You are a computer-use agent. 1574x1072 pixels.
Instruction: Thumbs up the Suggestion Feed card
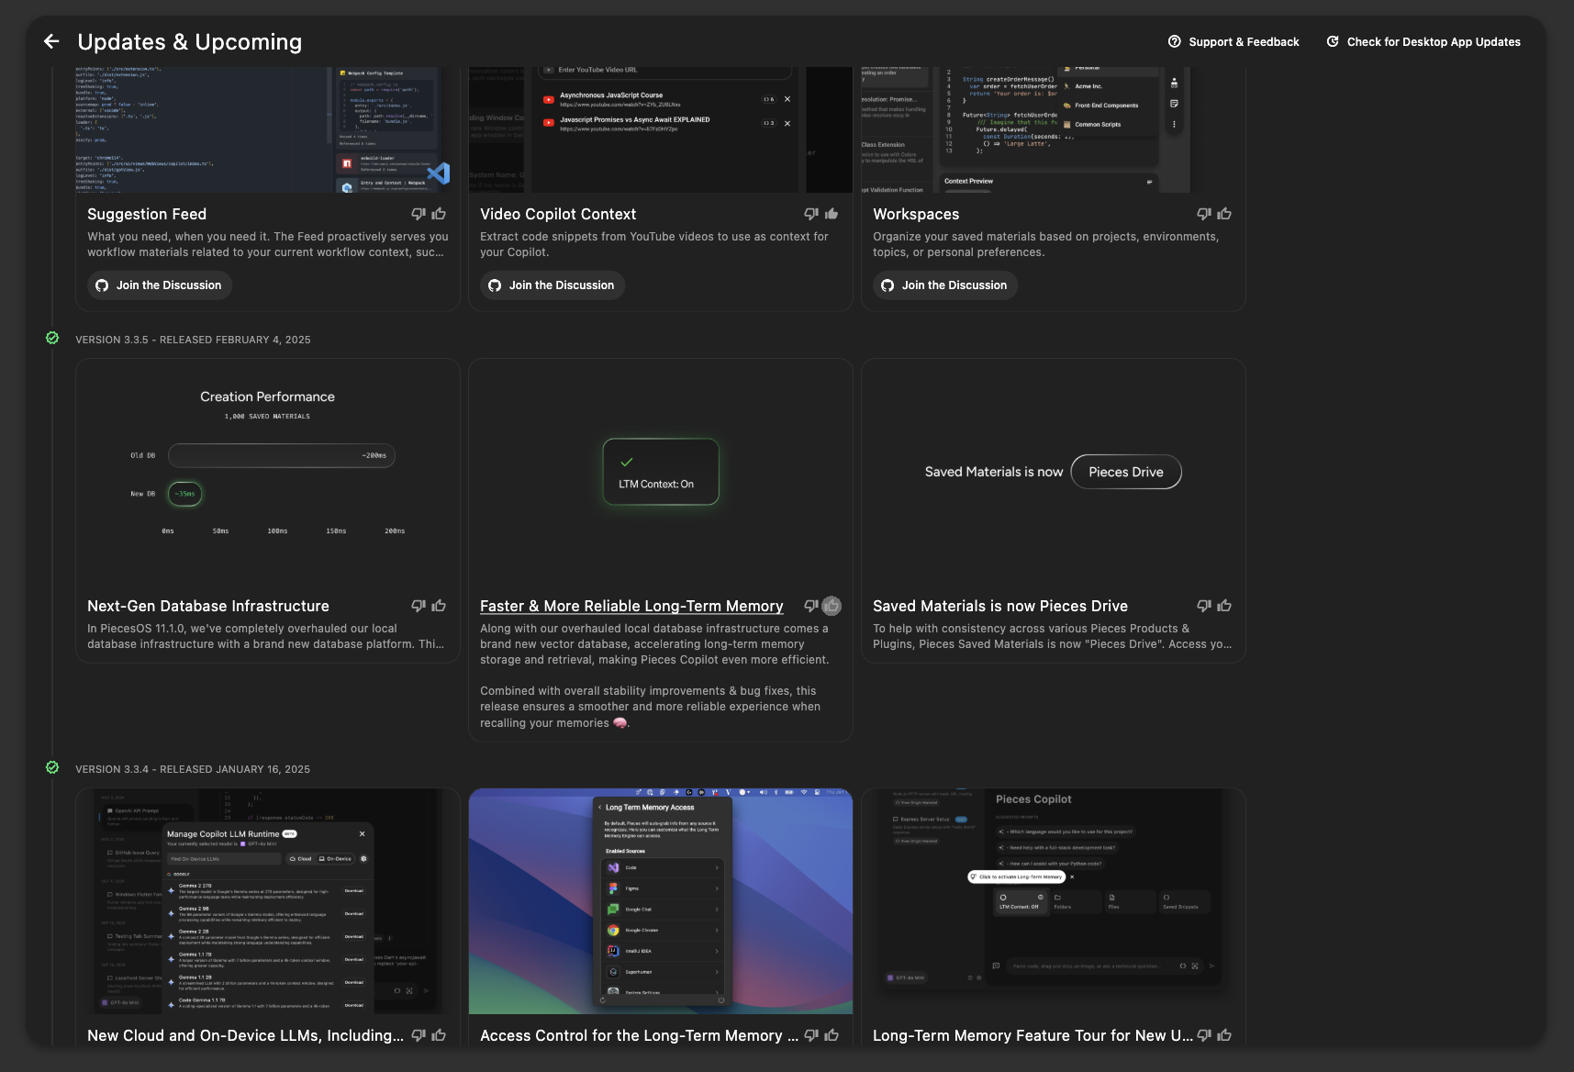point(439,214)
